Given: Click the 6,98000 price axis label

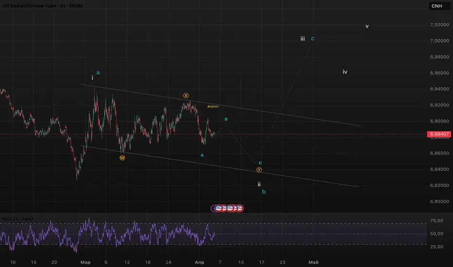Looking at the screenshot, I should [x=439, y=57].
